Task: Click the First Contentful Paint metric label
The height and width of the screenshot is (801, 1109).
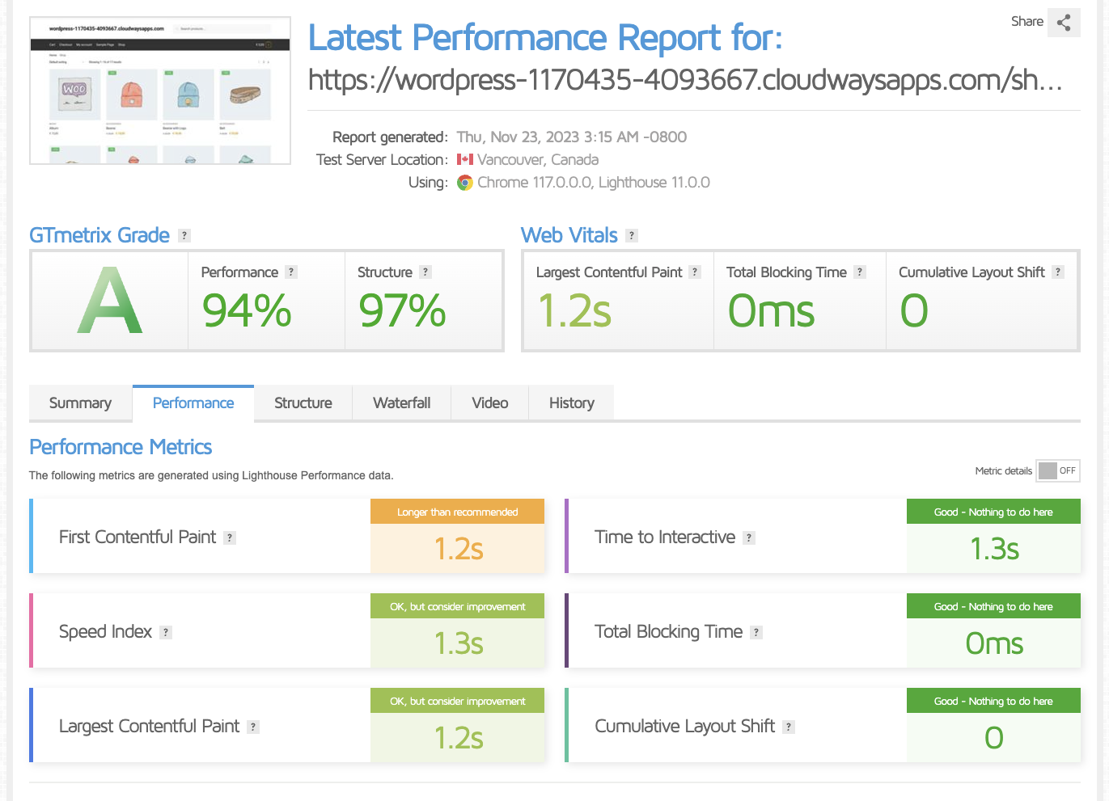Action: pyautogui.click(x=138, y=538)
